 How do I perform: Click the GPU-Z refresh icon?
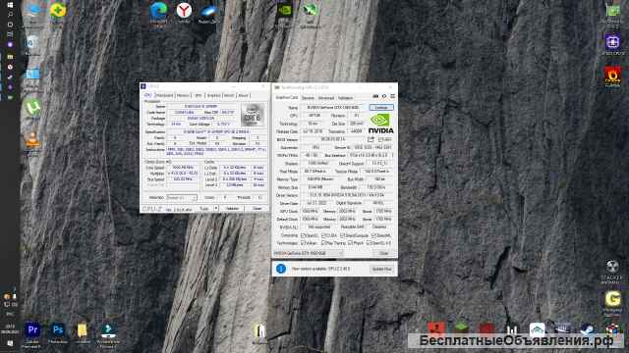point(384,96)
